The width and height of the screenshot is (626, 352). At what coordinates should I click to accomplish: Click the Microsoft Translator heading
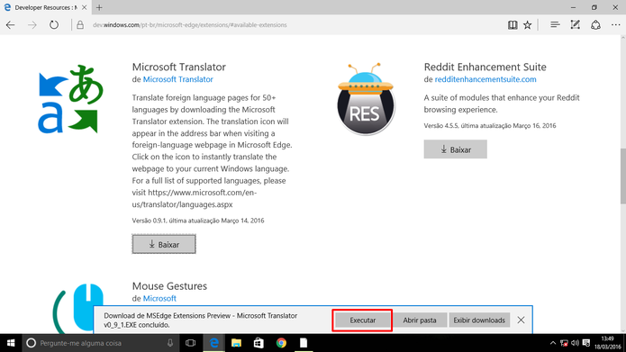179,67
